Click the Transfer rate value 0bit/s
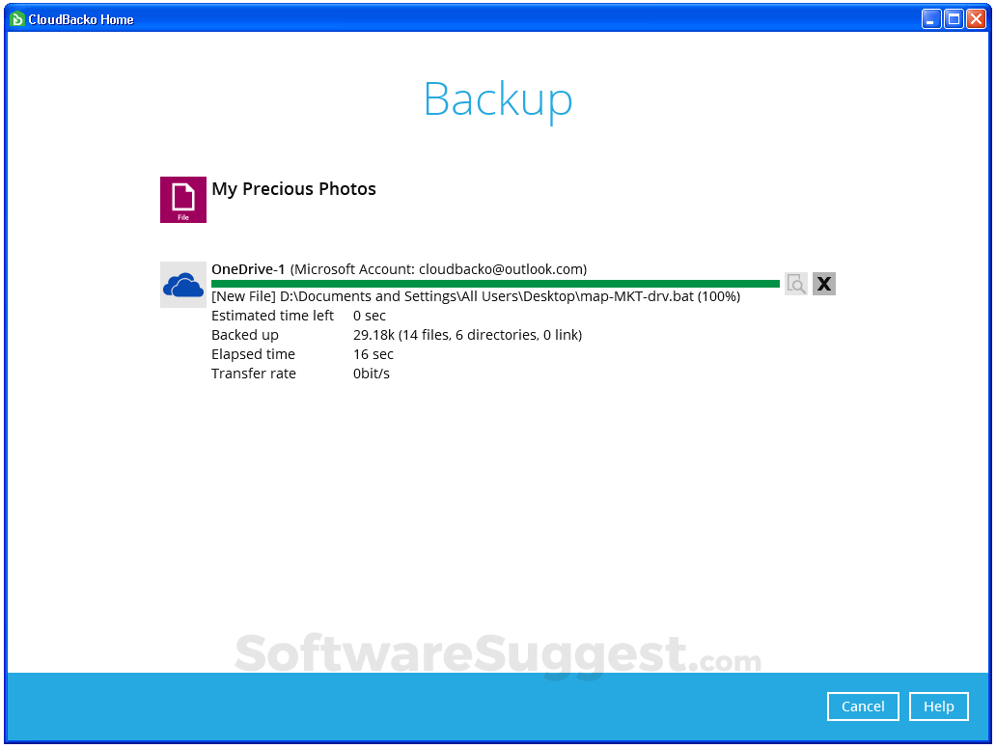 click(372, 374)
